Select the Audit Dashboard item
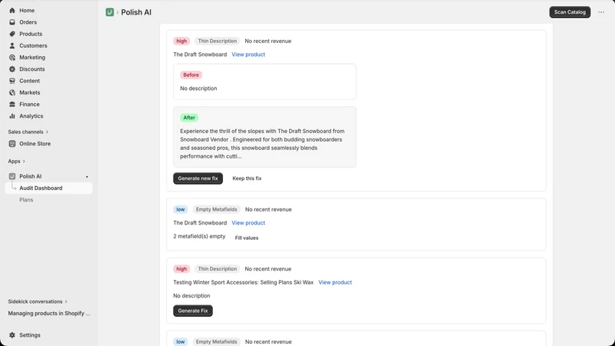Viewport: 615px width, 346px height. tap(48, 188)
